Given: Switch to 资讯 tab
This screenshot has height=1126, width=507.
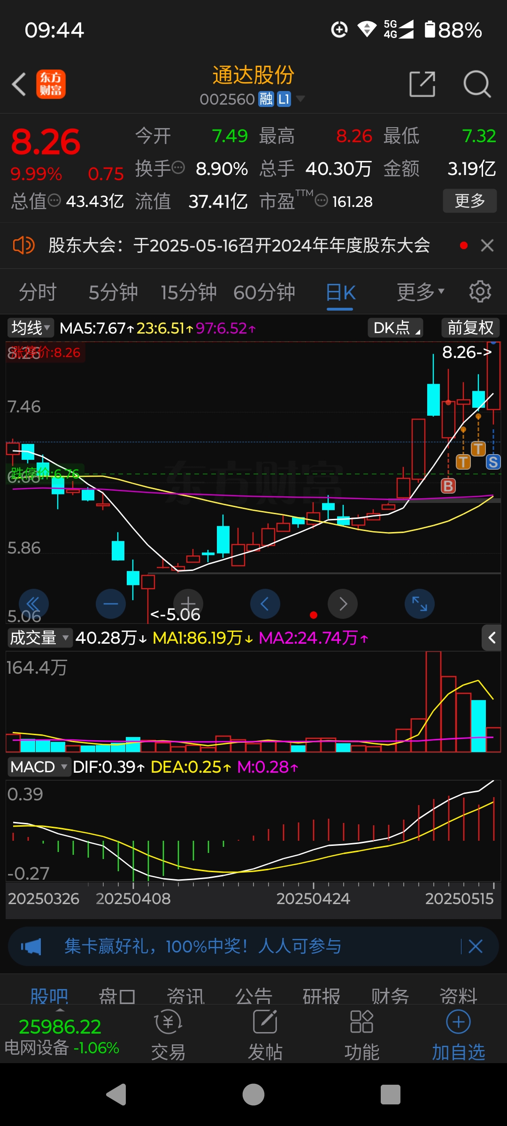Looking at the screenshot, I should coord(185,996).
